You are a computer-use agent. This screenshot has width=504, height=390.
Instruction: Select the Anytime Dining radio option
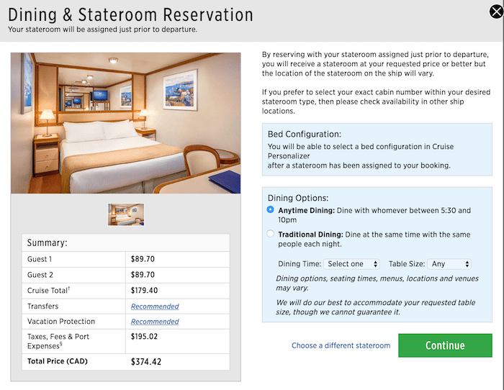pyautogui.click(x=270, y=209)
